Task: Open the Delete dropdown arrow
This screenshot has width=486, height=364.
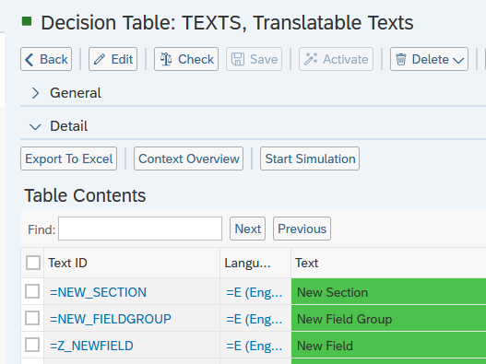Action: [458, 60]
